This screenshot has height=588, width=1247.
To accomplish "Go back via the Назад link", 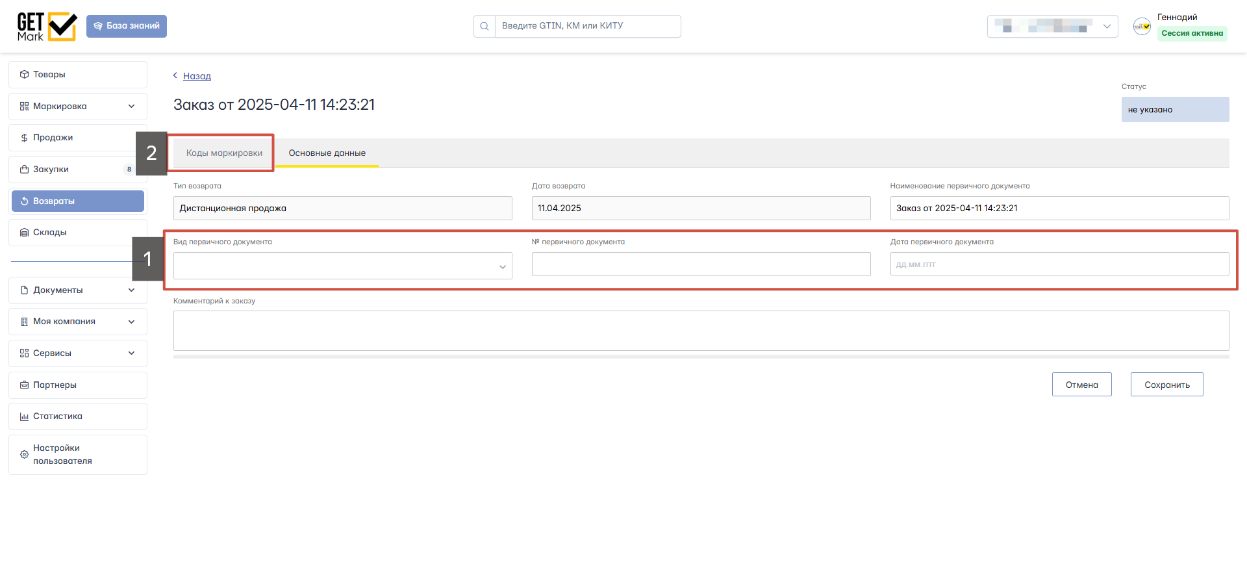I will pyautogui.click(x=197, y=76).
